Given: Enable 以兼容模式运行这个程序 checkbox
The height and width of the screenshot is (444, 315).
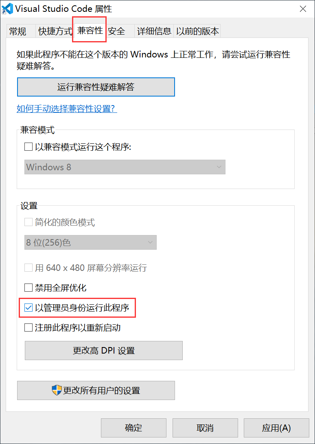Looking at the screenshot, I should click(x=28, y=147).
